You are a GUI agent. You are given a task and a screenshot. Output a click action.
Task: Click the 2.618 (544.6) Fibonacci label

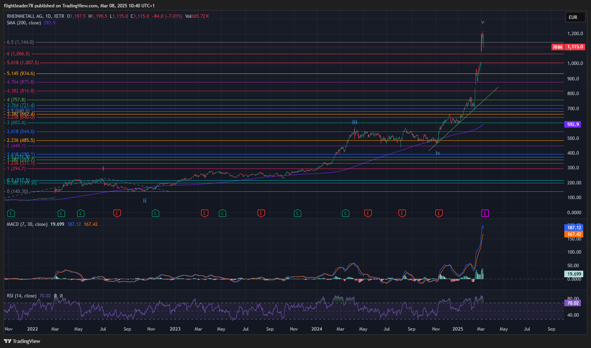coord(21,131)
